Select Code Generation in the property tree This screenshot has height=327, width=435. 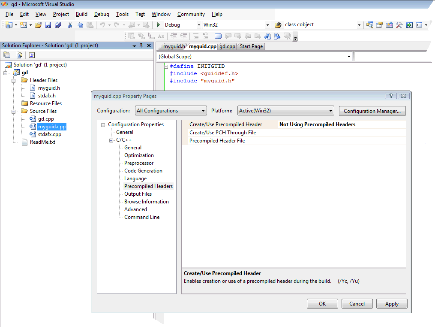143,171
